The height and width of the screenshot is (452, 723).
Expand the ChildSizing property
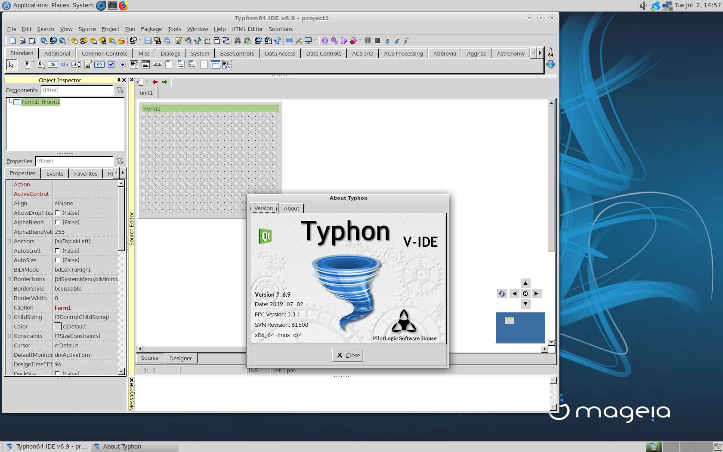pos(9,317)
